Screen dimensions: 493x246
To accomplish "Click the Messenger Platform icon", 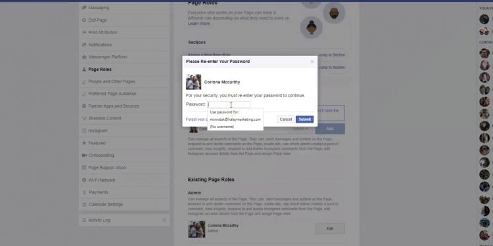I will [x=84, y=57].
